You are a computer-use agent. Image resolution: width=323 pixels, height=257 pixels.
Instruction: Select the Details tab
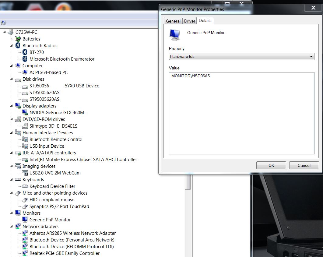[x=205, y=21]
